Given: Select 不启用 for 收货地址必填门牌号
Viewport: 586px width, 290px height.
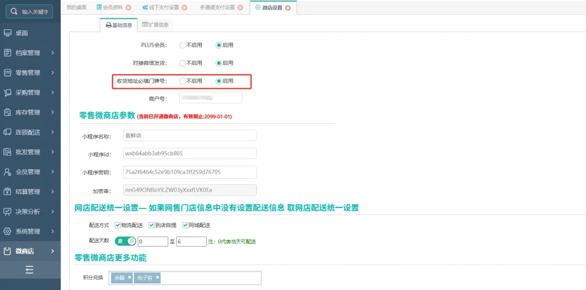Looking at the screenshot, I should (x=183, y=81).
